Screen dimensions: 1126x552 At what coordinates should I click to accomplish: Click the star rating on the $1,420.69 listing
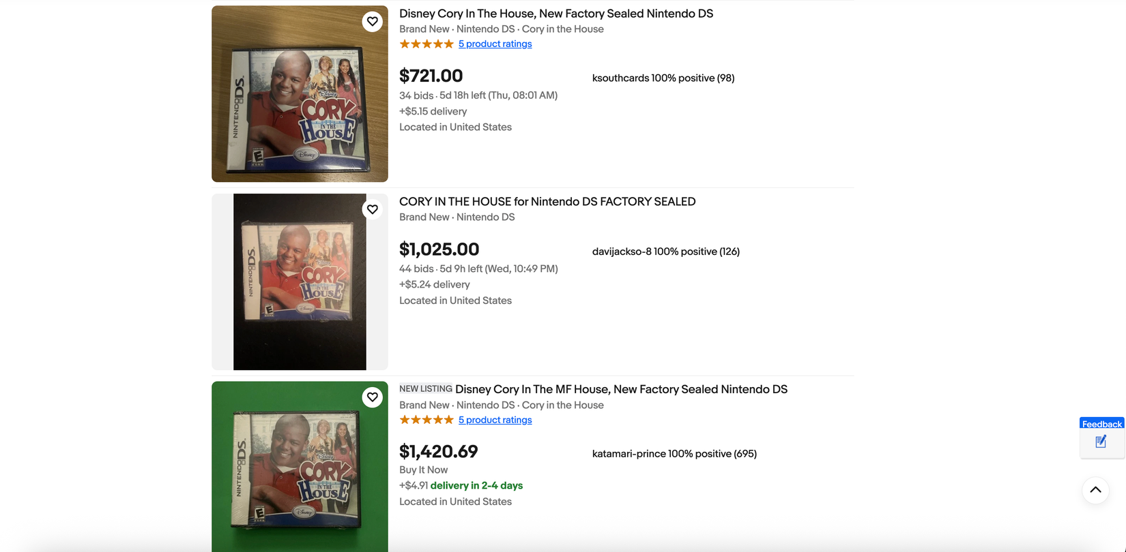(426, 419)
